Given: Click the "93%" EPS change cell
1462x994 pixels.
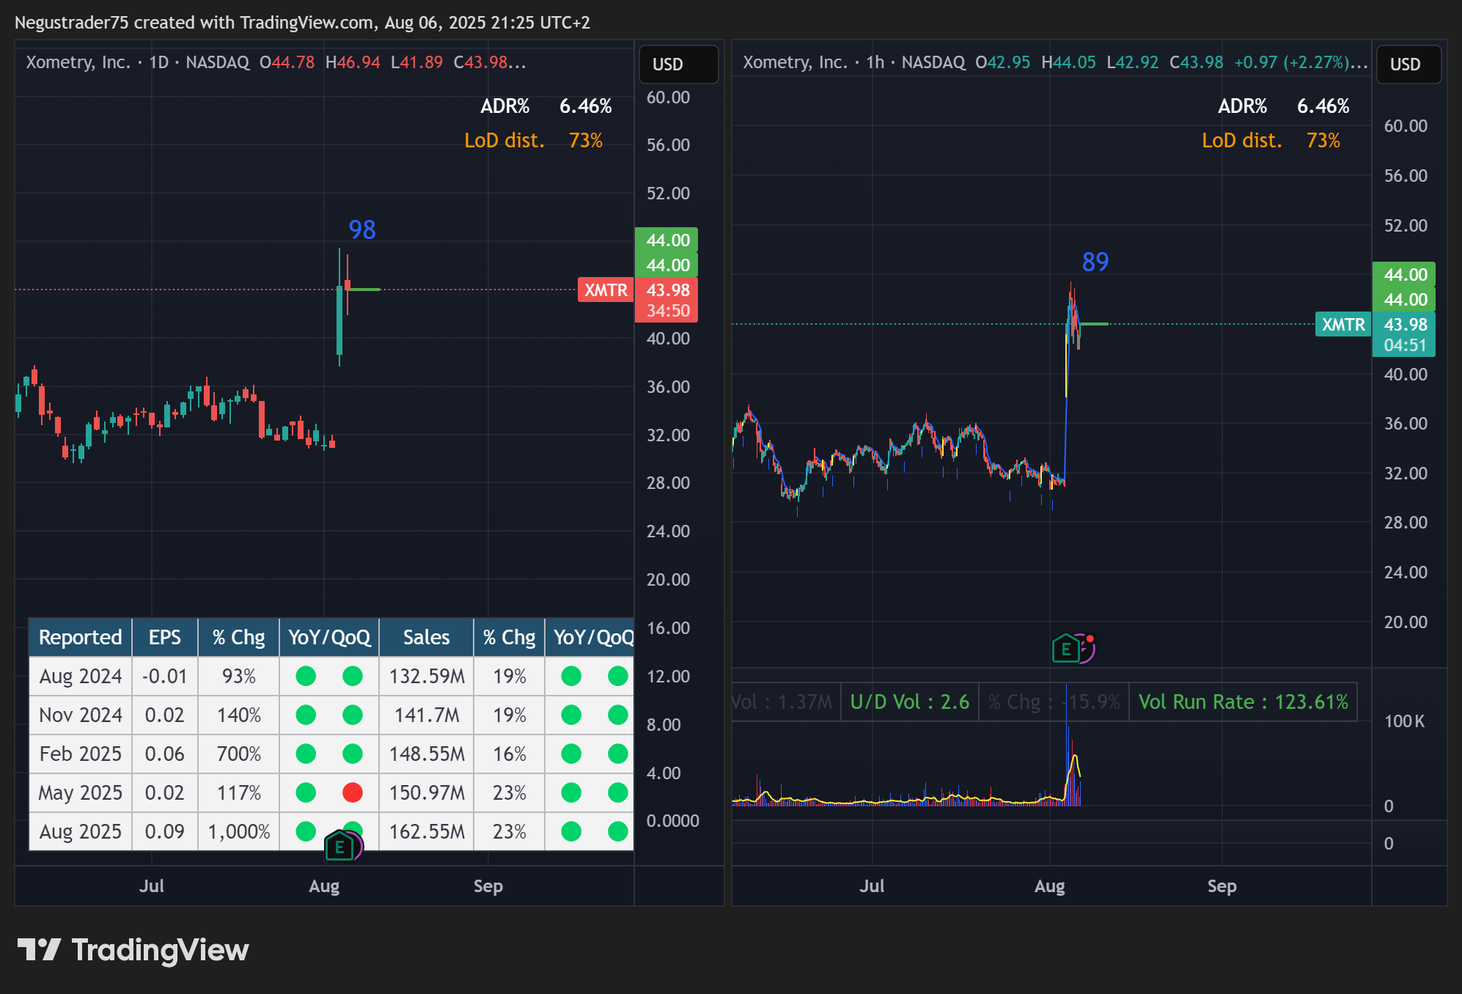Looking at the screenshot, I should pos(239,676).
